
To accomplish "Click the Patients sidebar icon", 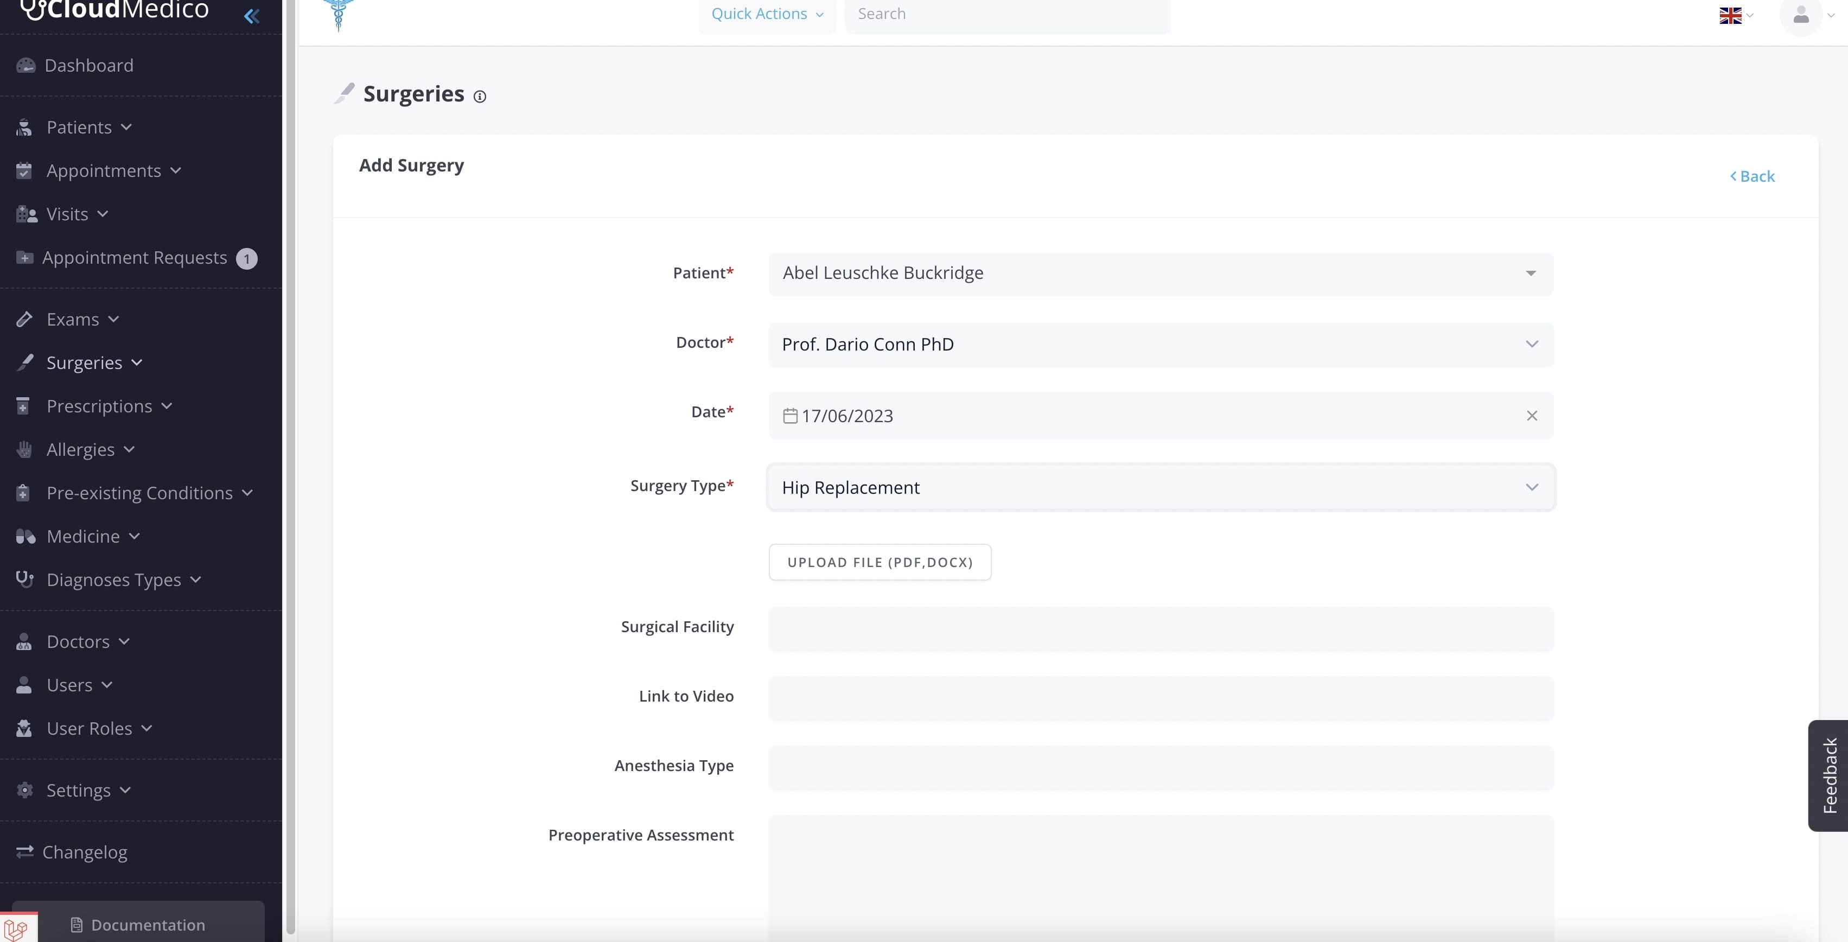I will (24, 128).
